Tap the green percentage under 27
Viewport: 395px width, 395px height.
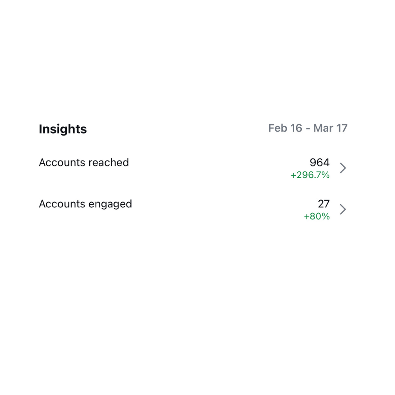(317, 216)
